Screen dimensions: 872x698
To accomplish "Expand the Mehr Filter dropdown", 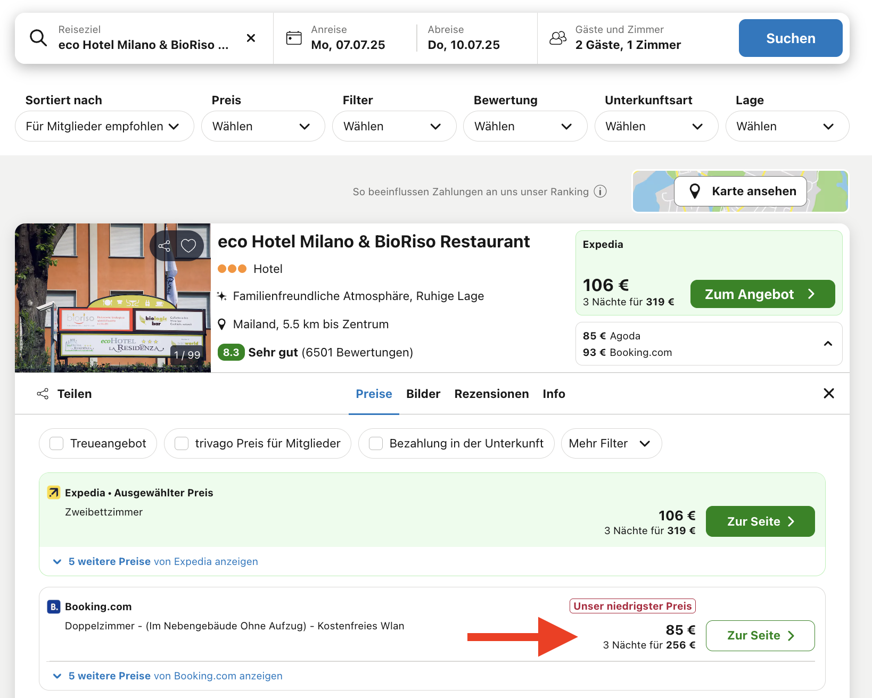I will coord(611,443).
